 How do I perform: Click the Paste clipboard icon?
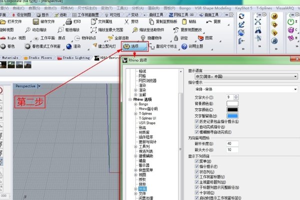184,21
